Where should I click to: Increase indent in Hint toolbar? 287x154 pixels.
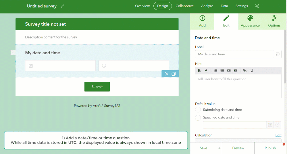click(x=236, y=71)
